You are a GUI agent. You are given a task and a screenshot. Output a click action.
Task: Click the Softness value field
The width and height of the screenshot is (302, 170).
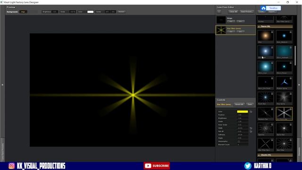[243, 135]
